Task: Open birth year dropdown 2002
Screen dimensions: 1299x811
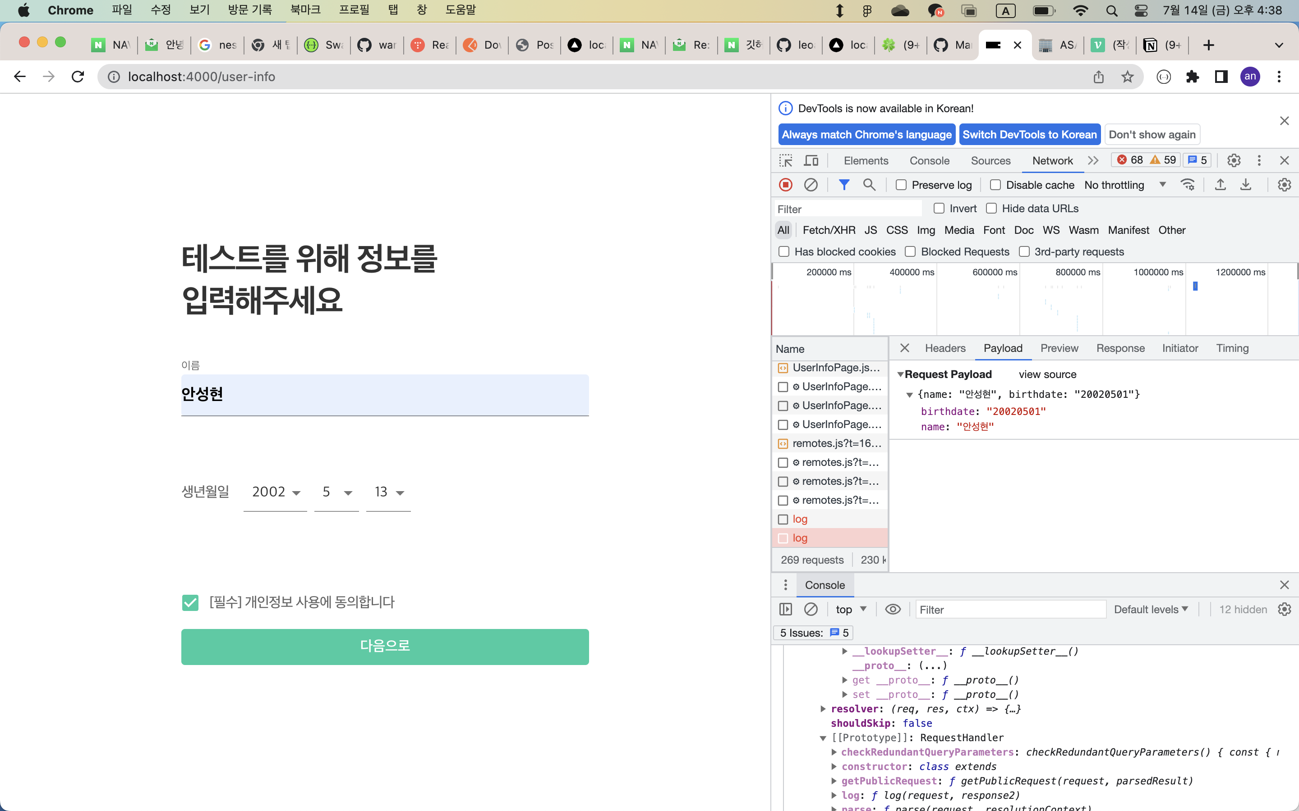Action: click(x=276, y=492)
